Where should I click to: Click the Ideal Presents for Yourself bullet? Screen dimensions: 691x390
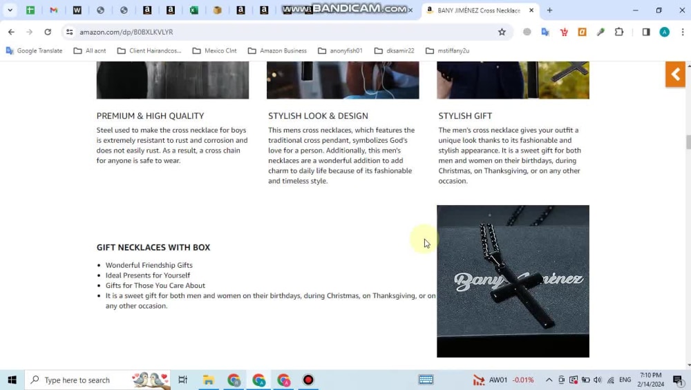[148, 275]
